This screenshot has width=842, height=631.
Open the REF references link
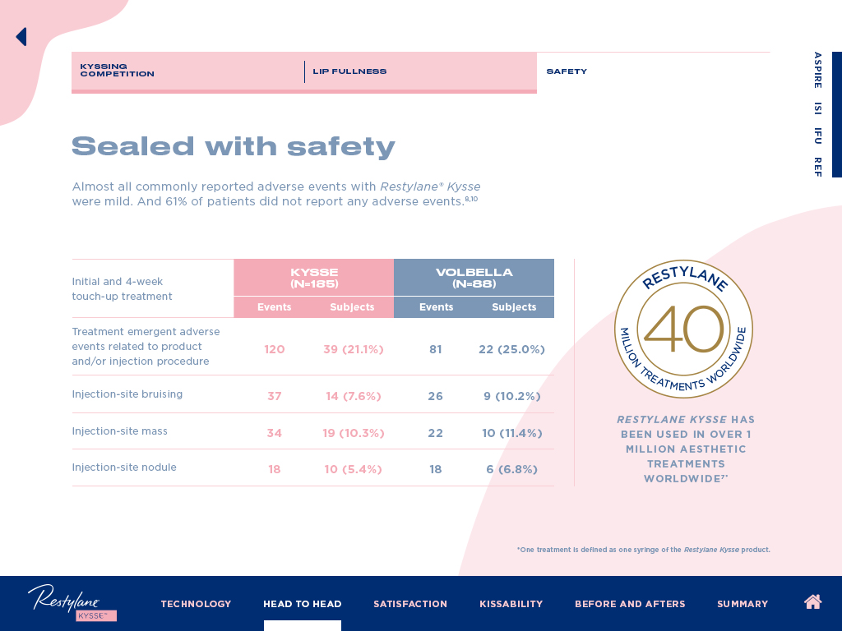(x=817, y=167)
